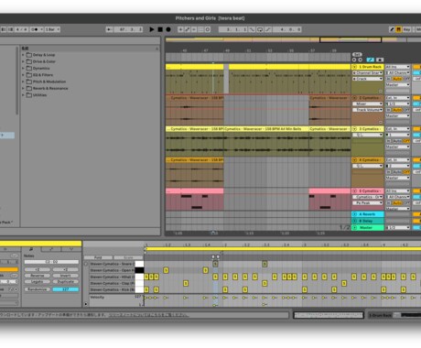Open Track Volume automation control dropdown

(368, 110)
